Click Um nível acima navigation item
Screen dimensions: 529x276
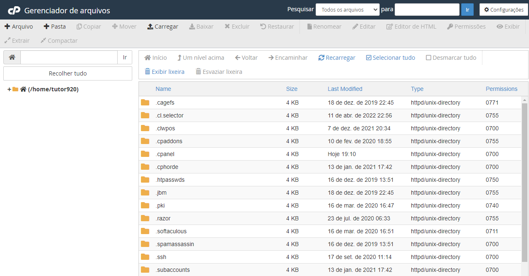[201, 57]
